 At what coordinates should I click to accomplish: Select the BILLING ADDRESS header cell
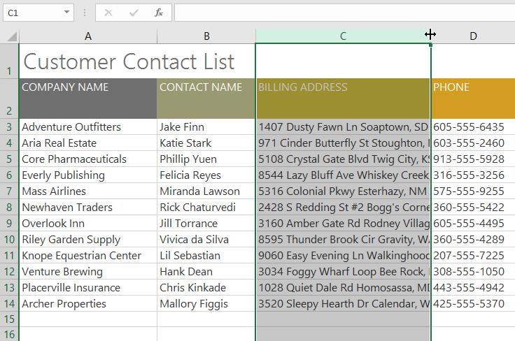[x=343, y=99]
